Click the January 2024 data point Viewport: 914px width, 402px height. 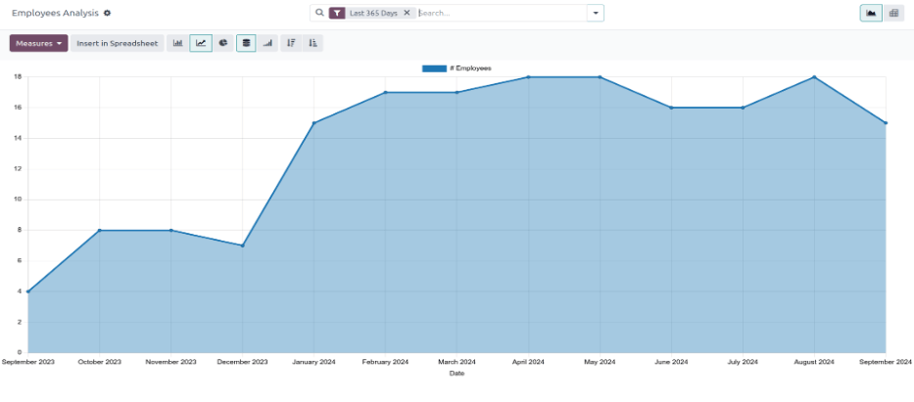point(313,123)
